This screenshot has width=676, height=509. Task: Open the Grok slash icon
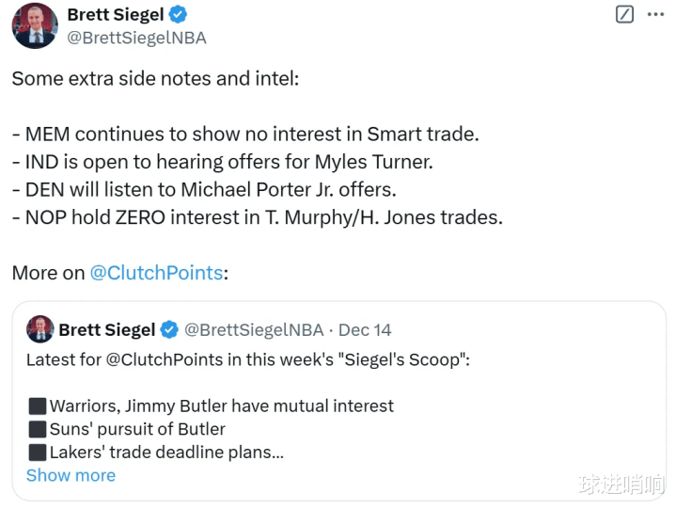tap(624, 14)
